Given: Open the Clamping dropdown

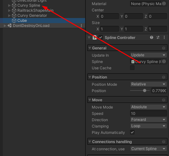Looking at the screenshot, I should coord(148,126).
